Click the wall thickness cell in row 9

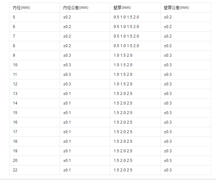(x=123, y=55)
